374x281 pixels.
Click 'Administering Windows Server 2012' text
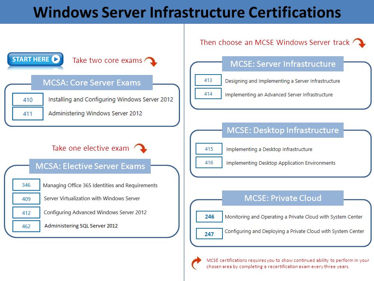pyautogui.click(x=95, y=113)
